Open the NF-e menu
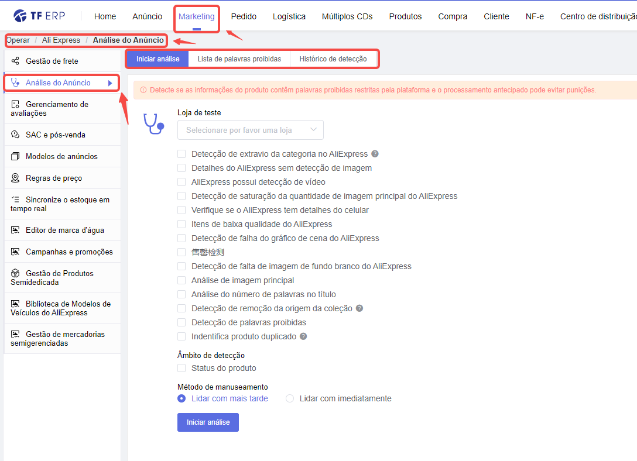637x461 pixels. [535, 16]
